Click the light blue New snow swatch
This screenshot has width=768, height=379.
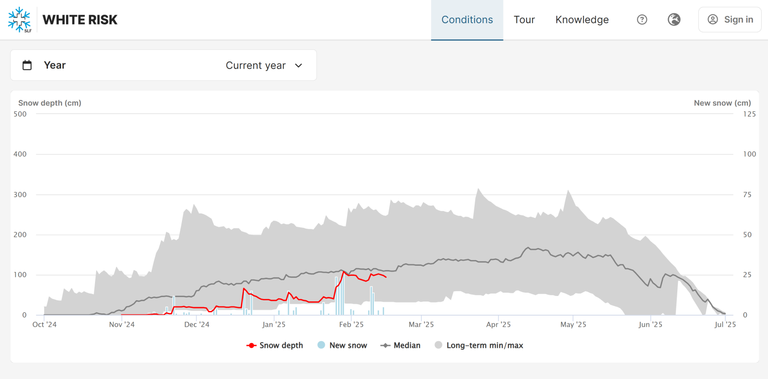pyautogui.click(x=321, y=345)
